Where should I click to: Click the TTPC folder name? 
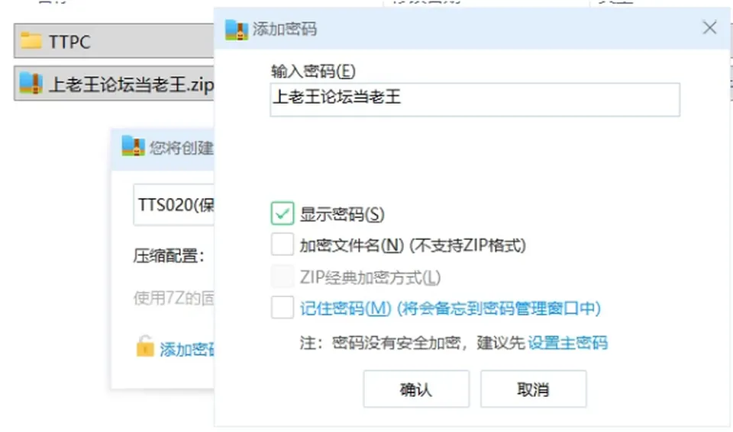pos(69,42)
